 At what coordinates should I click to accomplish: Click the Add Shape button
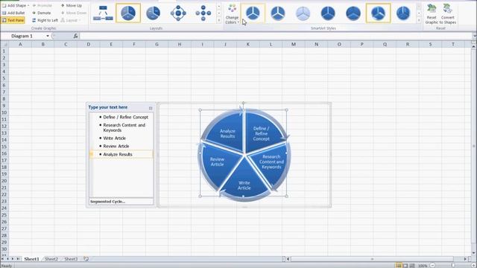click(x=14, y=5)
